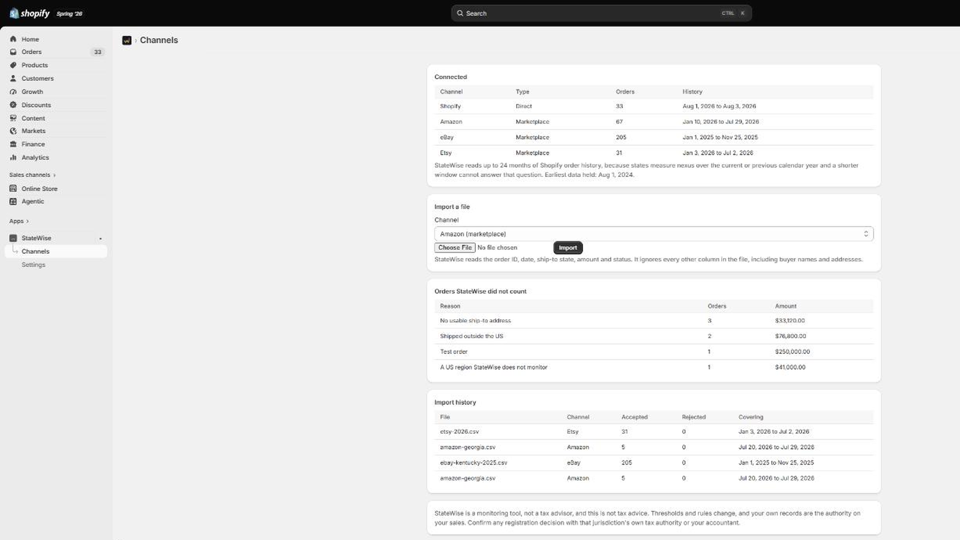Screen dimensions: 960x540
Task: Click the Analytics bar chart icon
Action: pos(13,157)
